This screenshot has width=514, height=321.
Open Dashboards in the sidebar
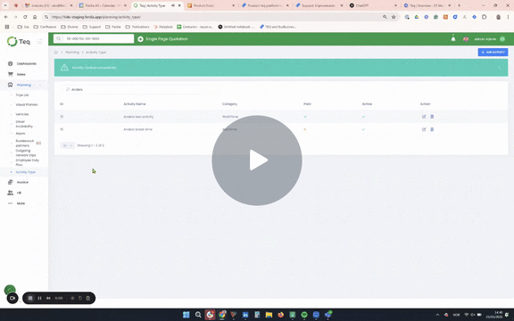(x=26, y=63)
